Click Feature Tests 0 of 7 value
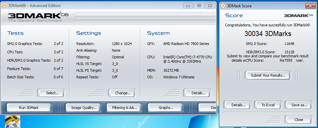The image size is (318, 128). (59, 69)
